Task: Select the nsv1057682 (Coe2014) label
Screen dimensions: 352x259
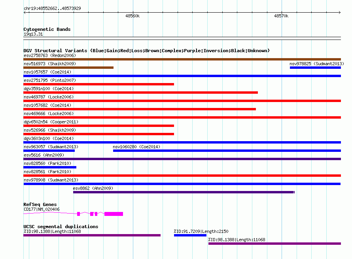Action: coord(47,105)
